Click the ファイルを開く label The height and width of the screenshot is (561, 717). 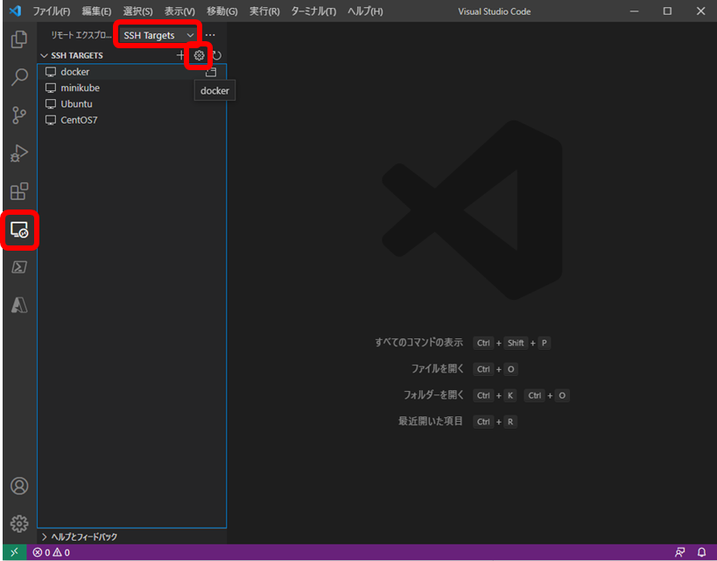[438, 369]
